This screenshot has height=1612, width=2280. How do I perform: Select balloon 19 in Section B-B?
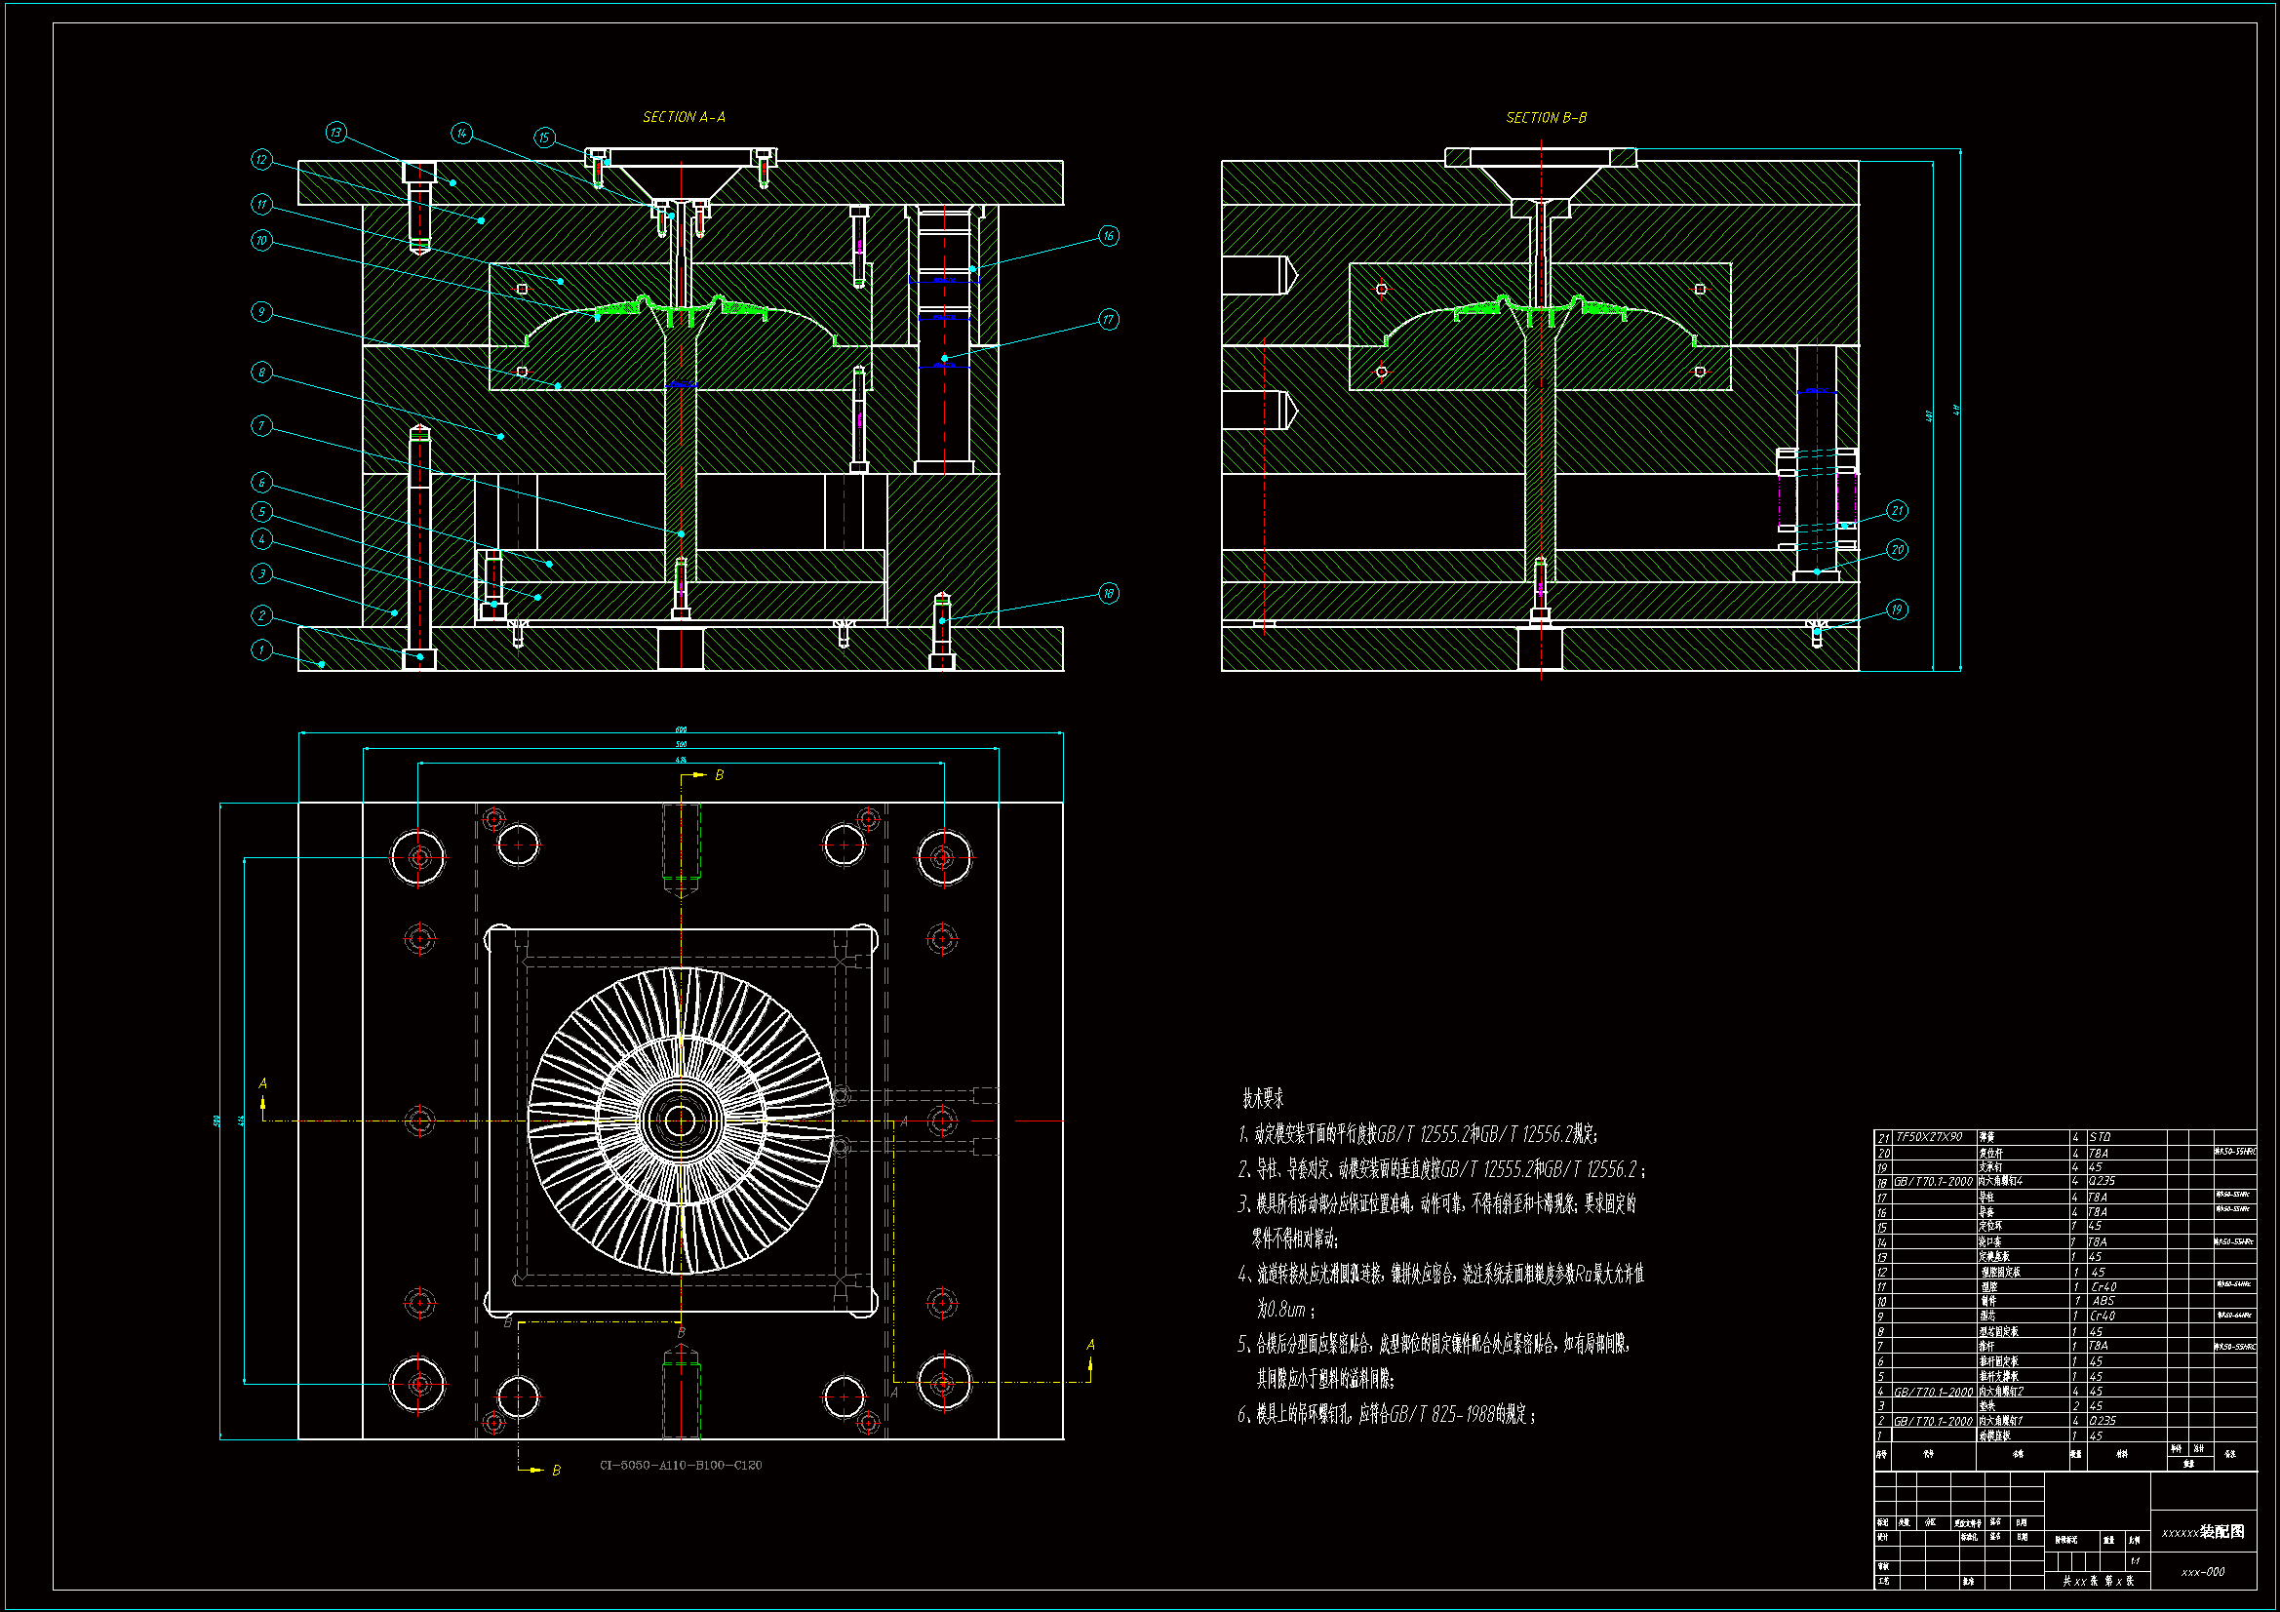[1897, 609]
